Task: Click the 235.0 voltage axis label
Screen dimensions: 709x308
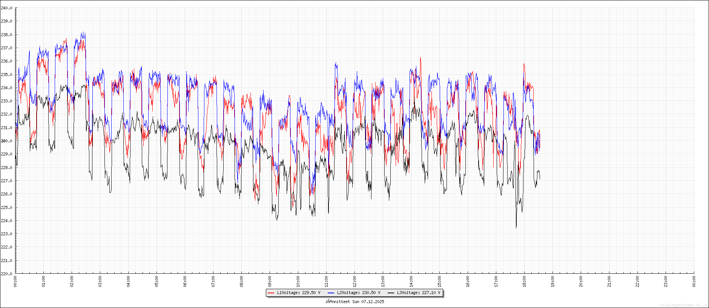Action: [6, 75]
